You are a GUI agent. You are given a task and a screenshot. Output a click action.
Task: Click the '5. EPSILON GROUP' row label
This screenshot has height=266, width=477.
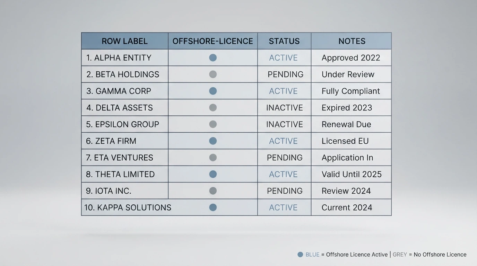pyautogui.click(x=123, y=124)
